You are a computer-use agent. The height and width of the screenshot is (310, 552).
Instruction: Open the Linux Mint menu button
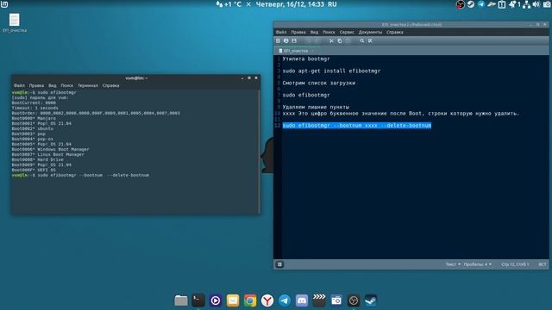(x=4, y=4)
